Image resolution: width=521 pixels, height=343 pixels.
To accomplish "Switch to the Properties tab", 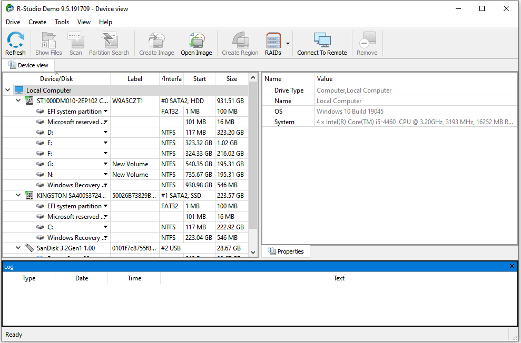I will (286, 251).
